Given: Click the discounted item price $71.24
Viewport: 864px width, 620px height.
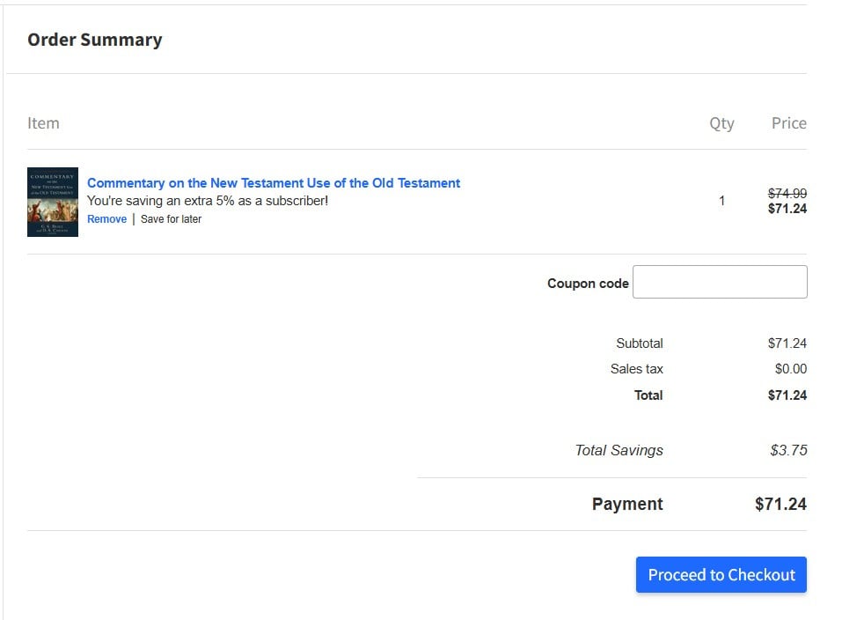Looking at the screenshot, I should tap(786, 210).
